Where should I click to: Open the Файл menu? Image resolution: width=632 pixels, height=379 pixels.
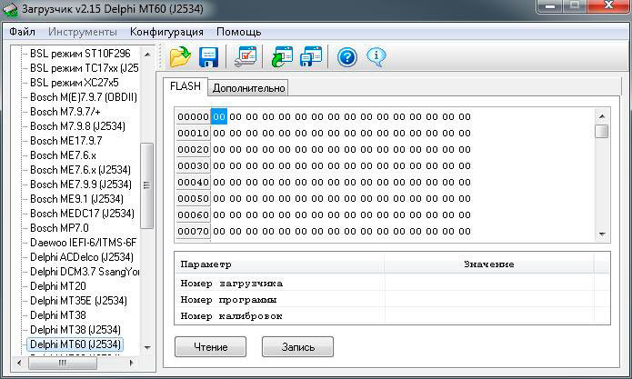coord(22,31)
